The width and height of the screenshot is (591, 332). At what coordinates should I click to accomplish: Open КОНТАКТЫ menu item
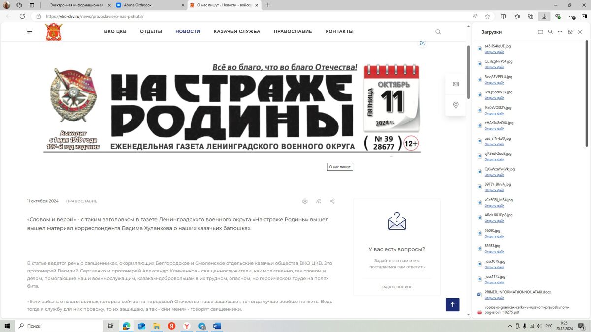point(339,31)
